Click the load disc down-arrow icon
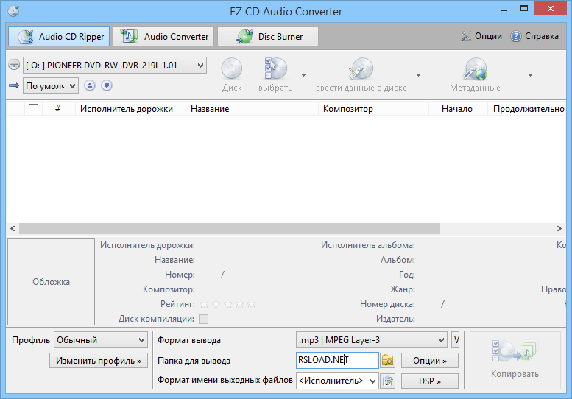 pyautogui.click(x=107, y=86)
